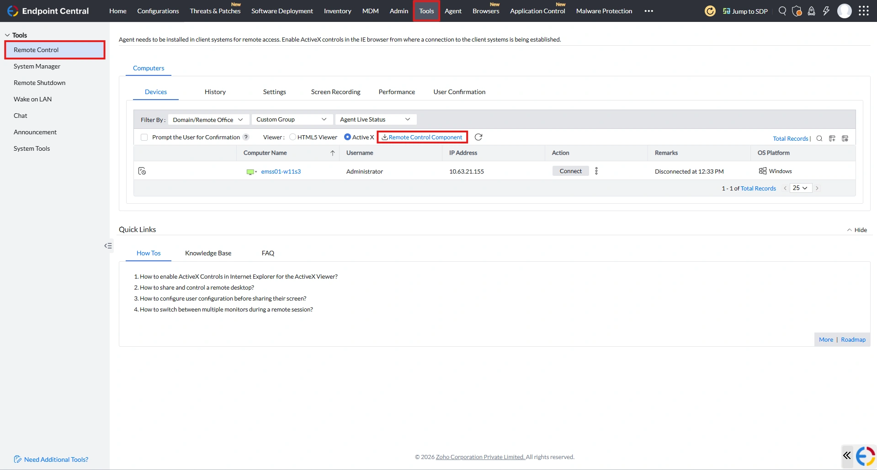Open the more modules ellipsis menu
Viewport: 877px width, 470px height.
[x=649, y=11]
